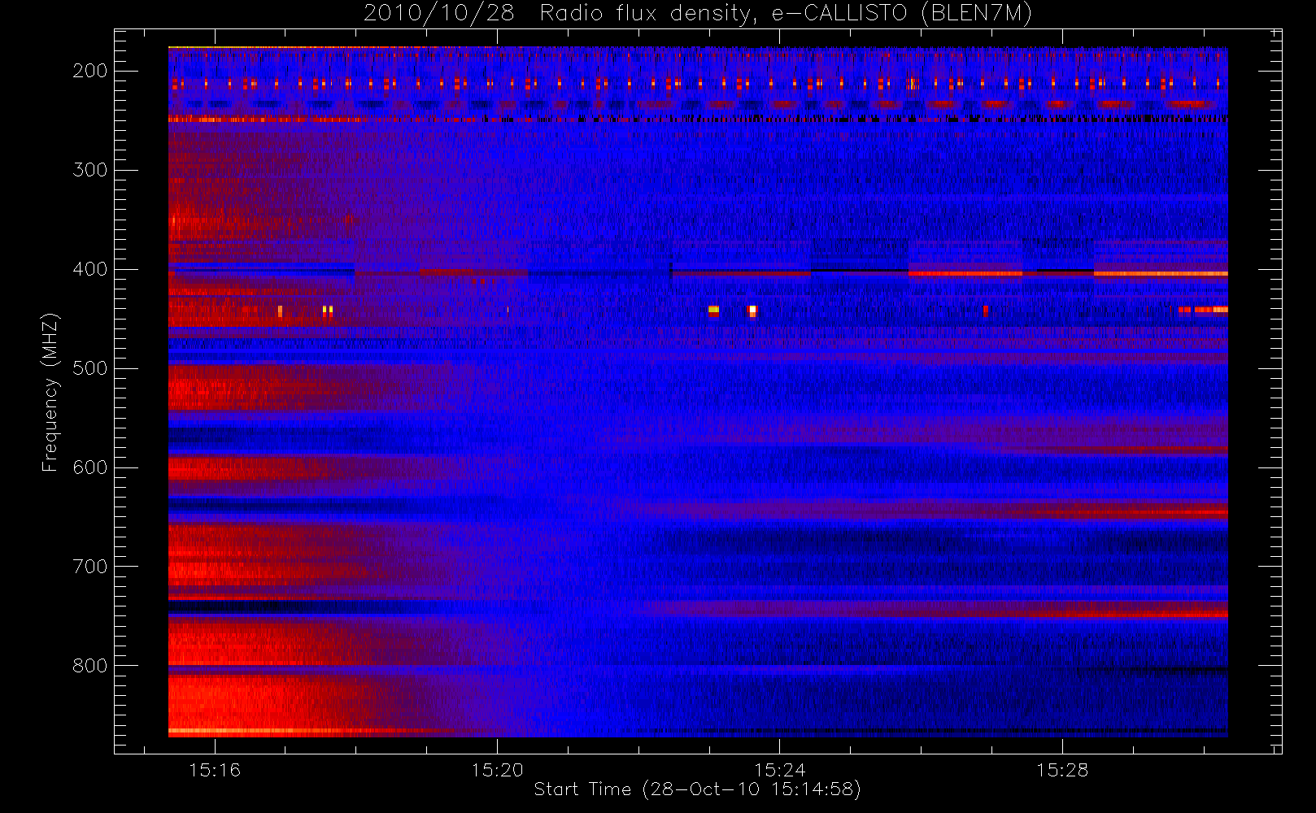Click the 500 frequency tick label

pyautogui.click(x=89, y=368)
